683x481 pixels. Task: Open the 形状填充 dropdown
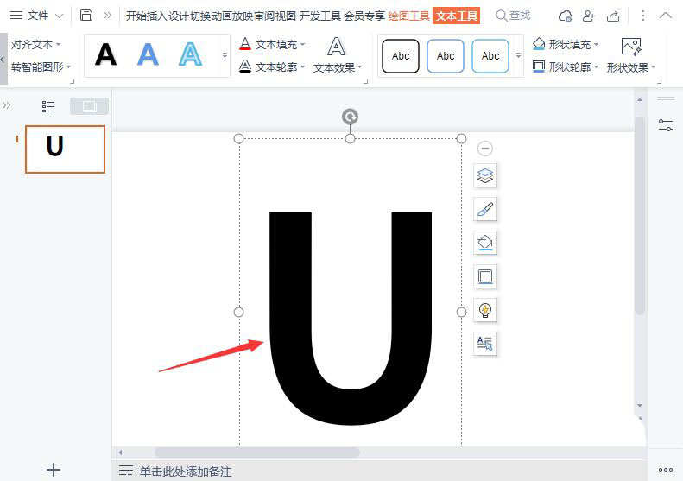click(566, 44)
